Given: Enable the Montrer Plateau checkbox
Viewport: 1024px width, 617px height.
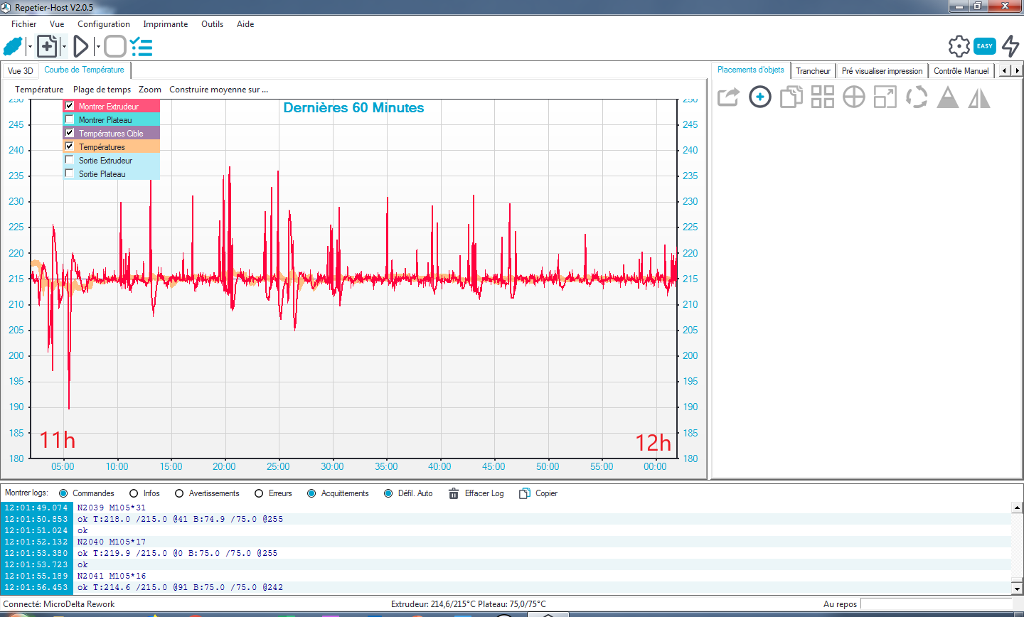Looking at the screenshot, I should pyautogui.click(x=70, y=119).
